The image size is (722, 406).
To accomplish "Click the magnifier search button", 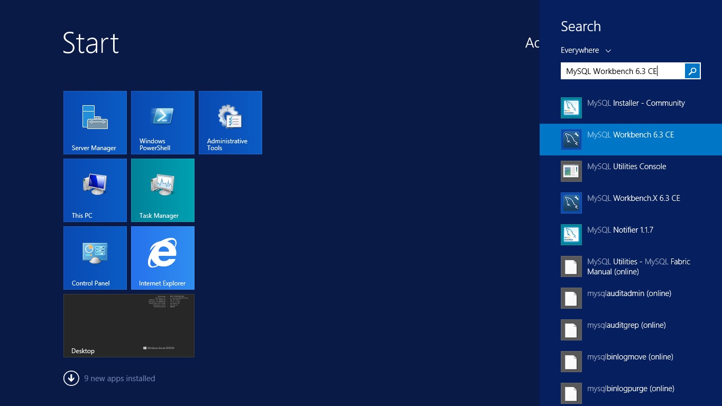I will click(692, 71).
